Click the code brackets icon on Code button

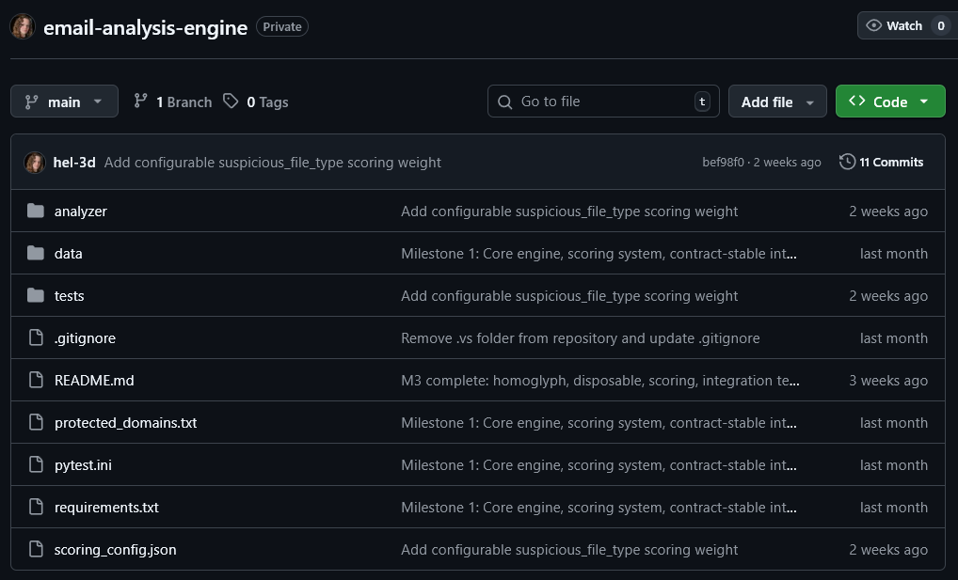(x=857, y=101)
